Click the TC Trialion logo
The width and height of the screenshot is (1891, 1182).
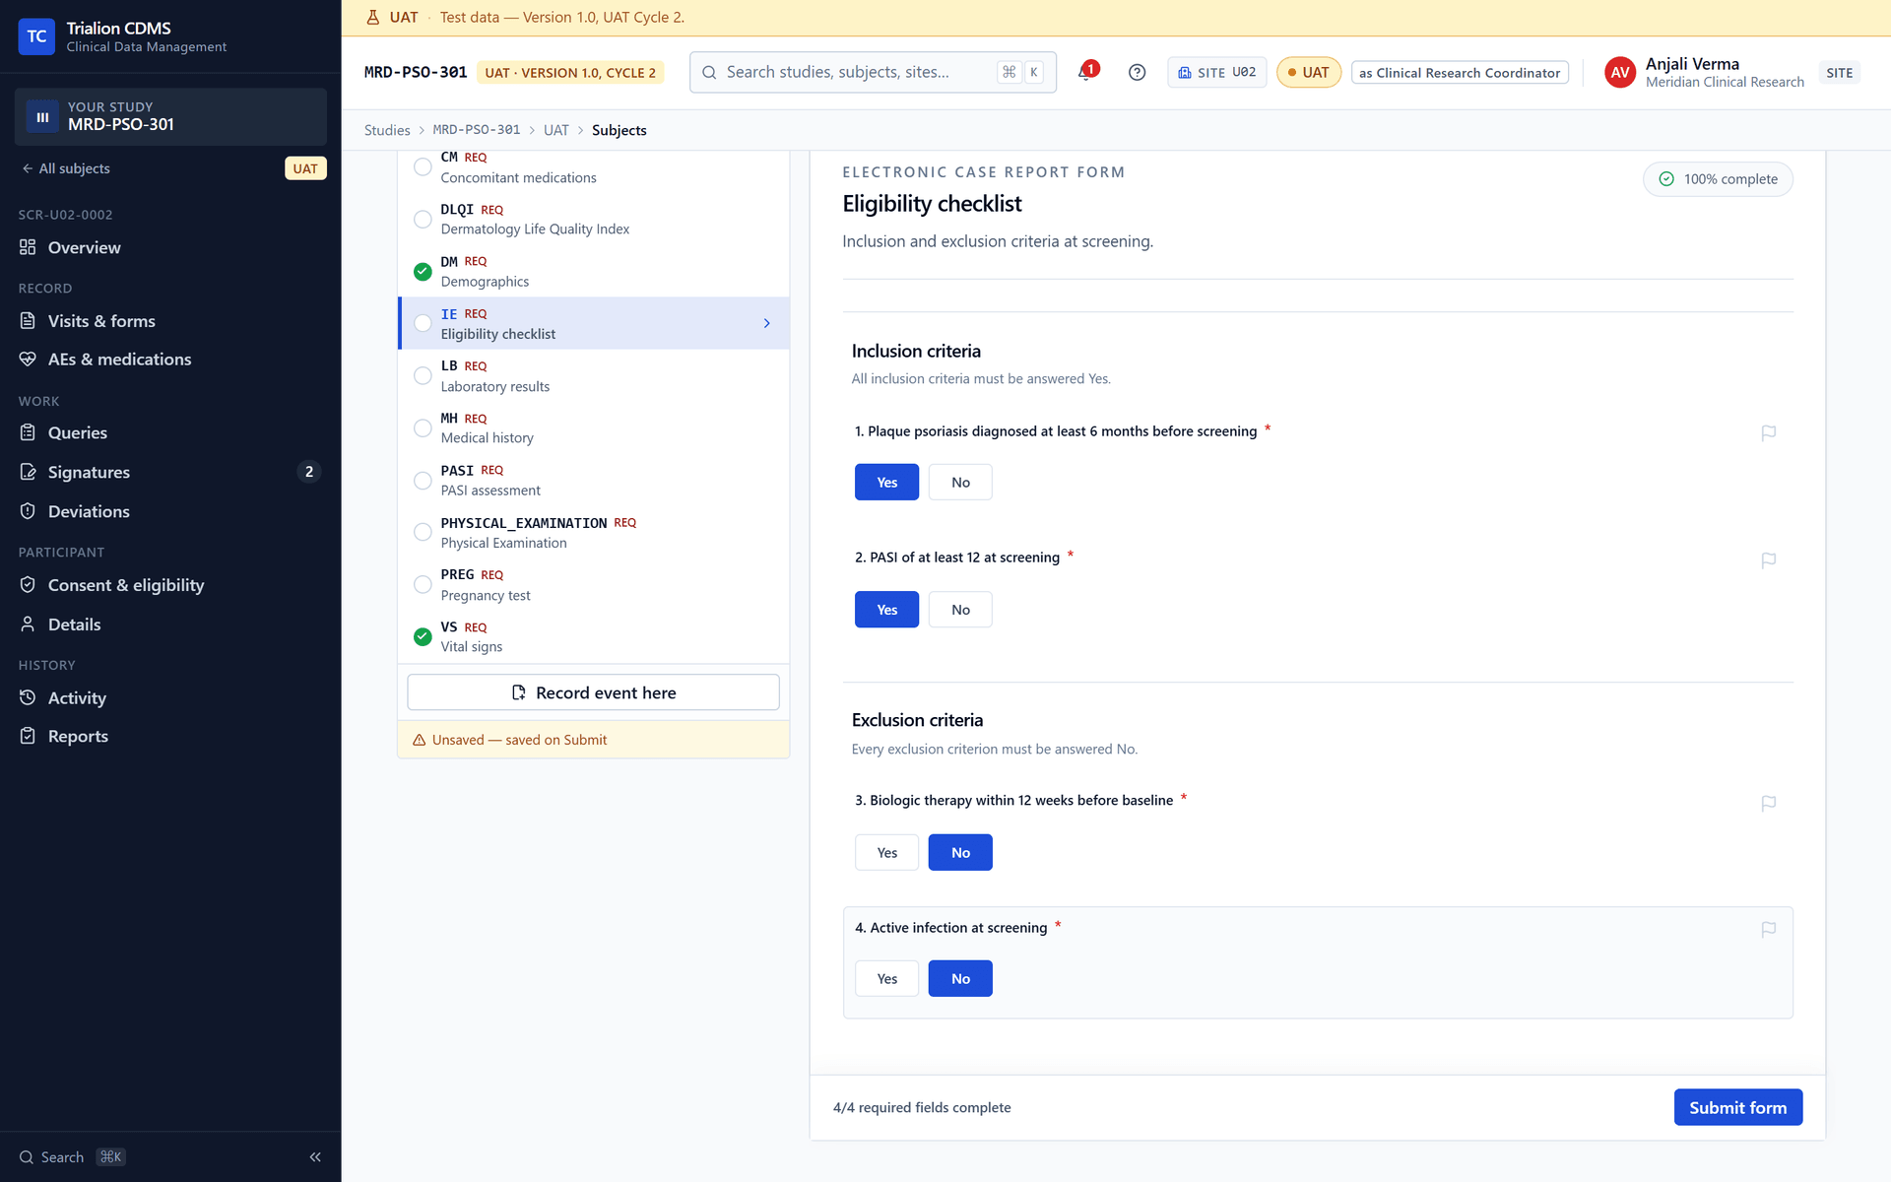pyautogui.click(x=36, y=36)
